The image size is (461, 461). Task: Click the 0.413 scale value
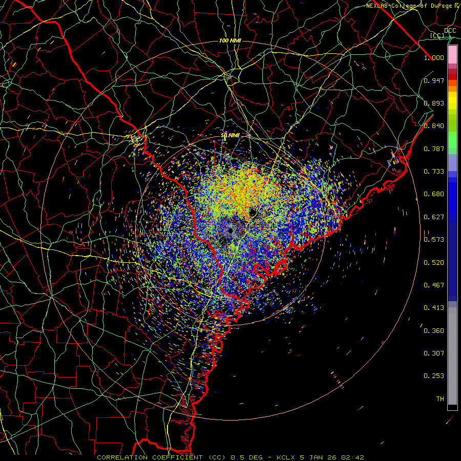click(x=434, y=308)
